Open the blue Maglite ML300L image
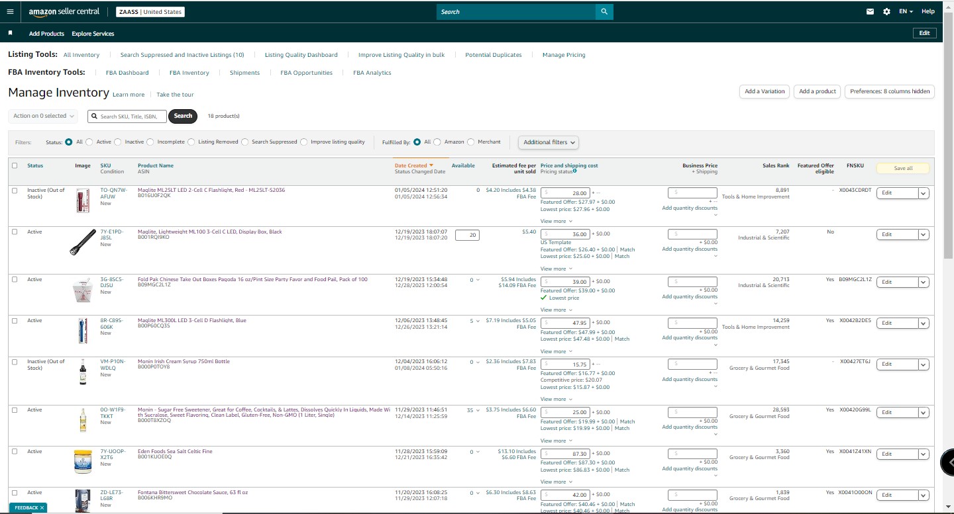This screenshot has width=954, height=514. [x=83, y=331]
